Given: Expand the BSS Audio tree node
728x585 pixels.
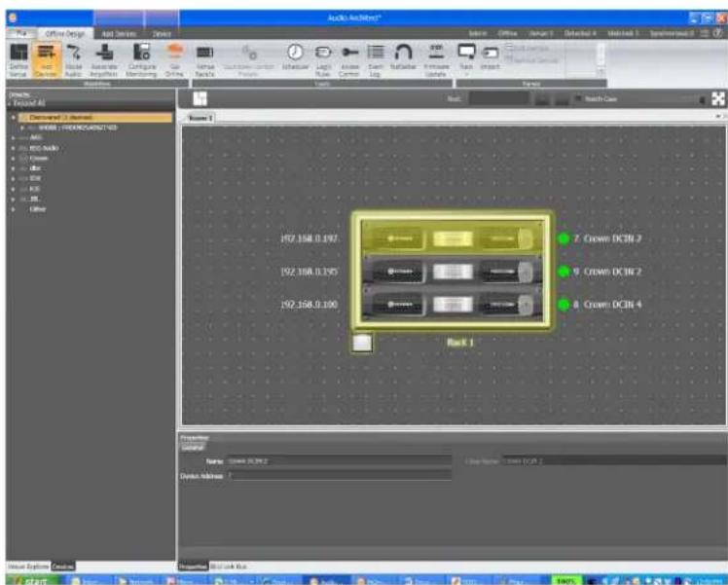Looking at the screenshot, I should 13,148.
